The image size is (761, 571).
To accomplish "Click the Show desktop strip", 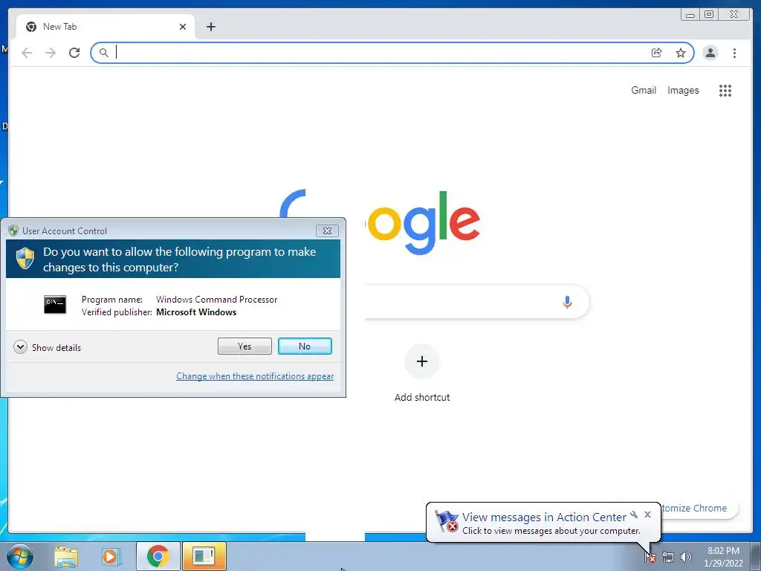I will [x=756, y=556].
